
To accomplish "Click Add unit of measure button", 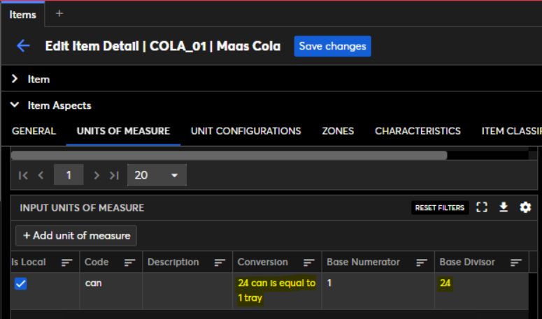I will tap(76, 235).
